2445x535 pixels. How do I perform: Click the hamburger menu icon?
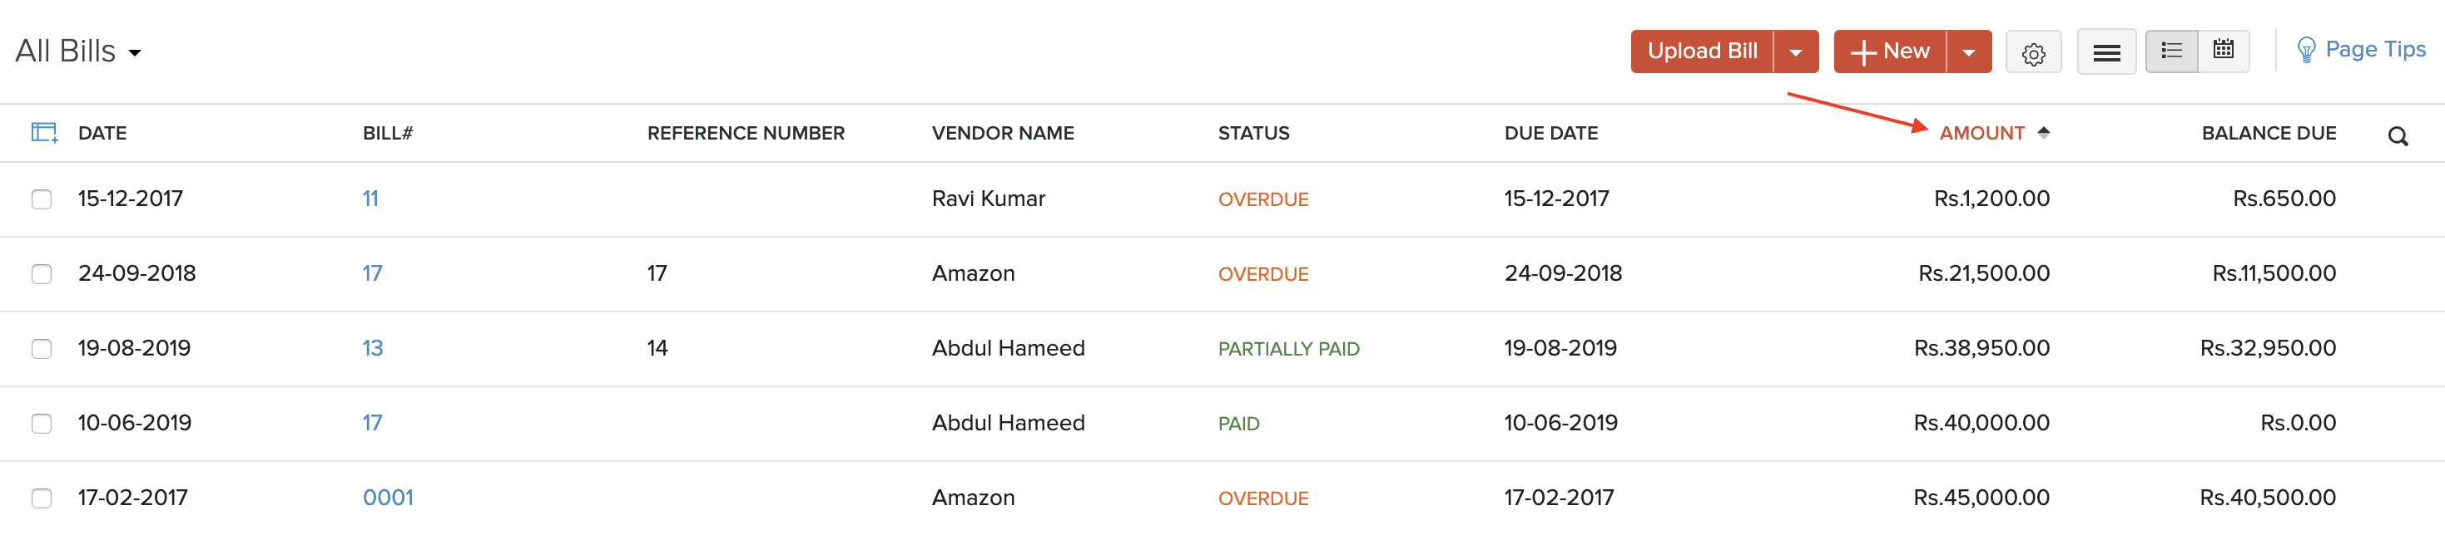click(x=2105, y=53)
